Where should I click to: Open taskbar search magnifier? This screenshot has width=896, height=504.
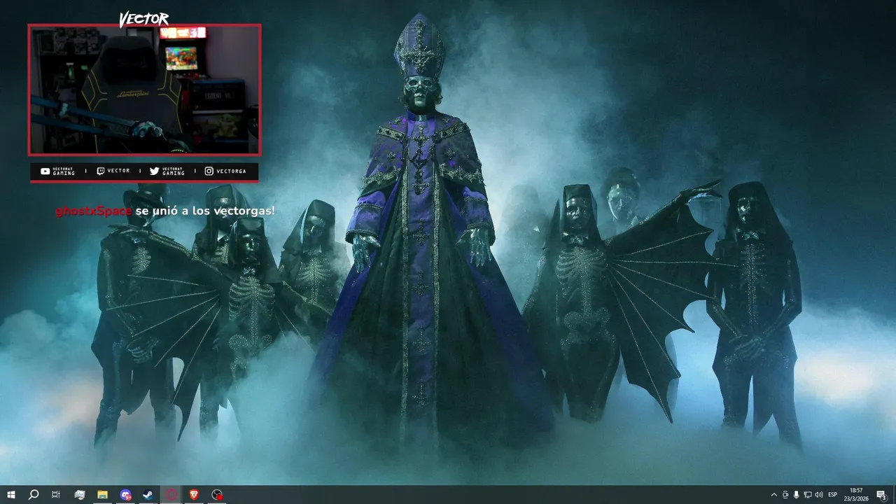point(33,495)
